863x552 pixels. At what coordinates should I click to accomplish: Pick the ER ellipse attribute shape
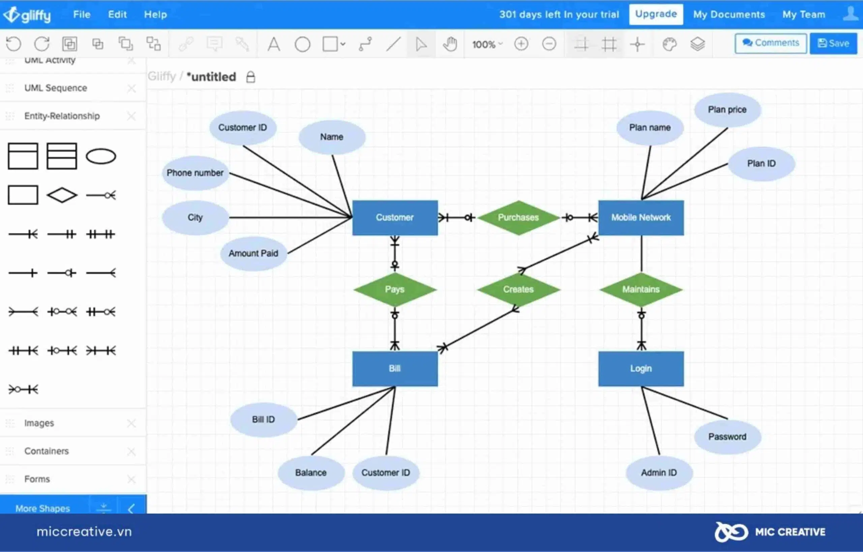pos(101,156)
